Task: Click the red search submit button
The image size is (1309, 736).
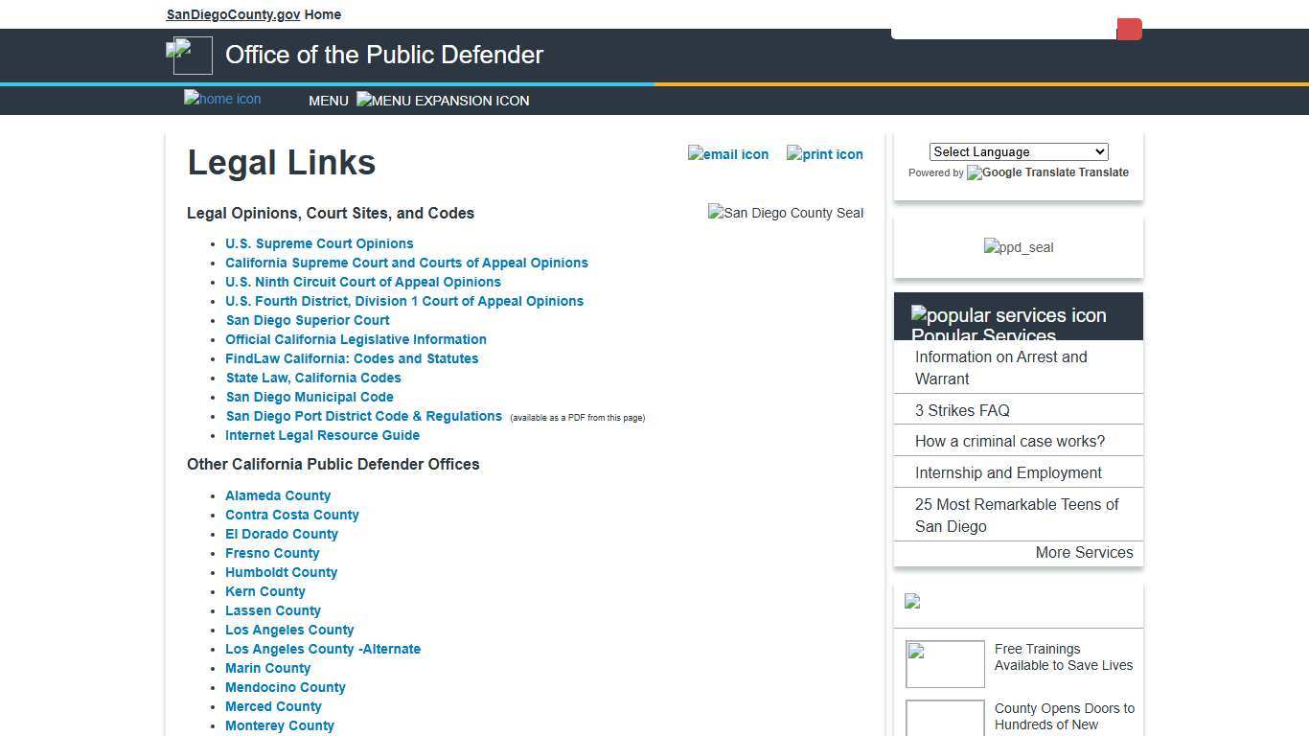Action: [1129, 29]
